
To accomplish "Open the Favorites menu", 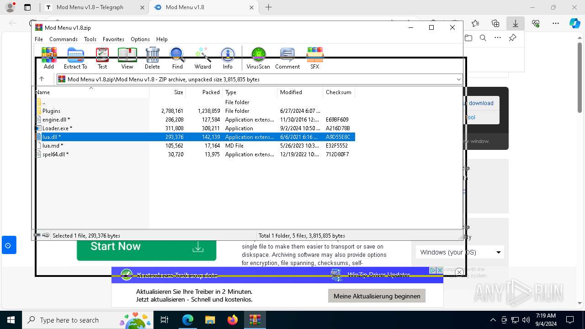I will 113,39.
